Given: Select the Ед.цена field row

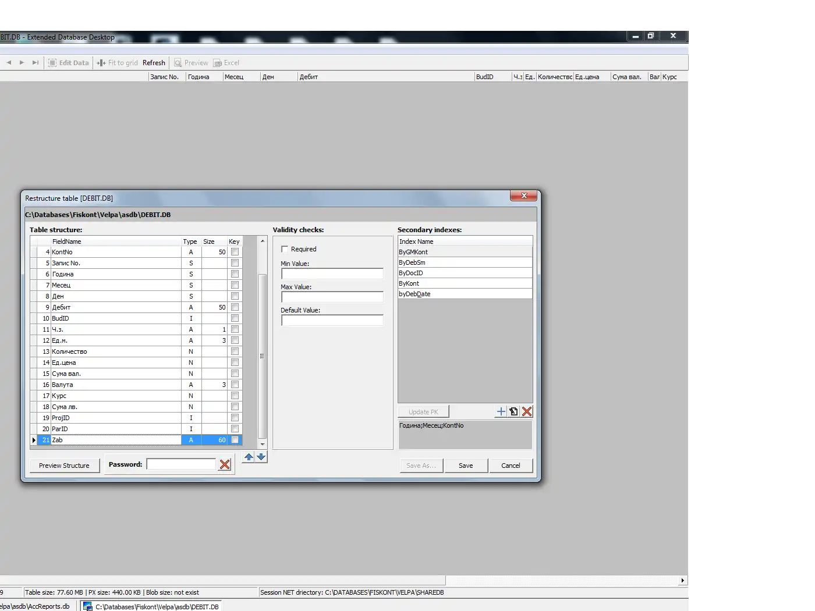Looking at the screenshot, I should 136,363.
